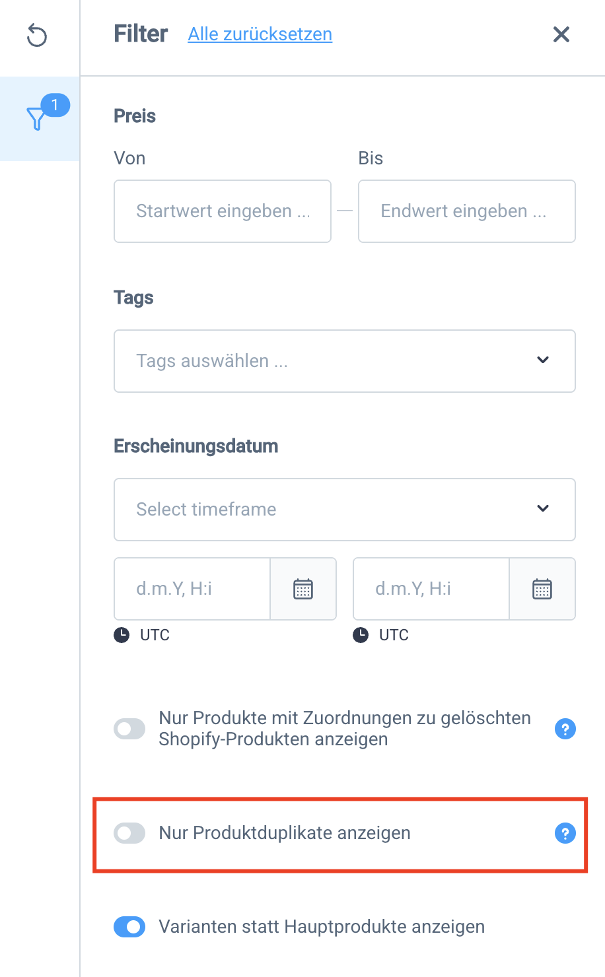605x977 pixels.
Task: Disable Varianten statt Hauptprodukte anzeigen toggle
Action: click(129, 927)
